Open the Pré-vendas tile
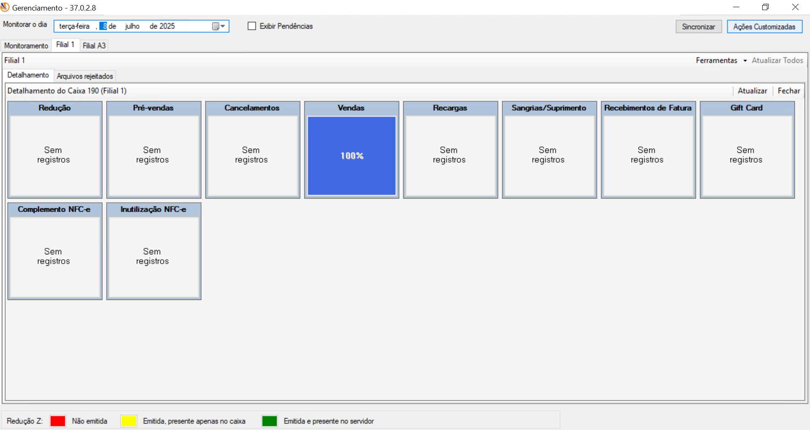The height and width of the screenshot is (430, 810). [x=154, y=150]
